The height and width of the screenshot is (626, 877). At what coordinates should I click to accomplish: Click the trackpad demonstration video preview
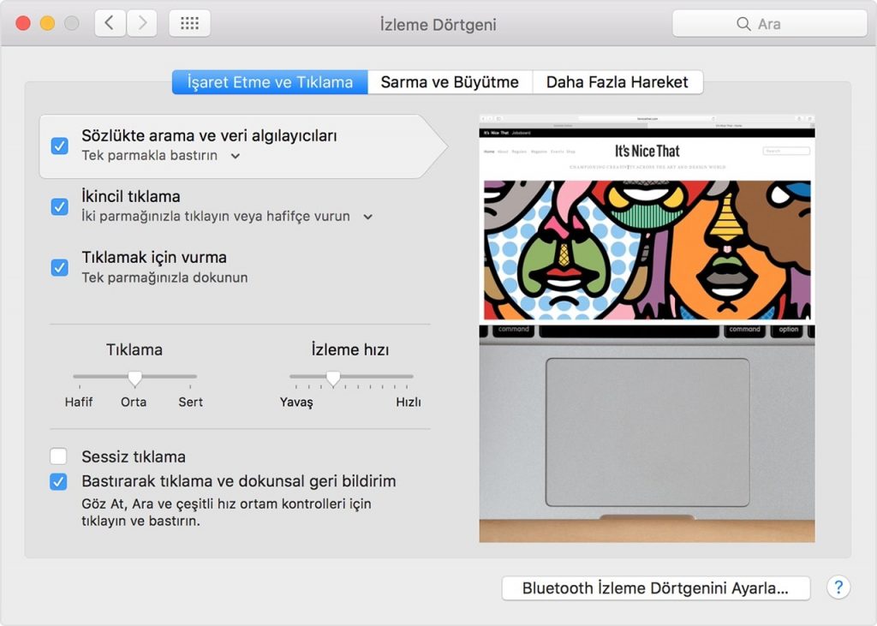point(648,325)
